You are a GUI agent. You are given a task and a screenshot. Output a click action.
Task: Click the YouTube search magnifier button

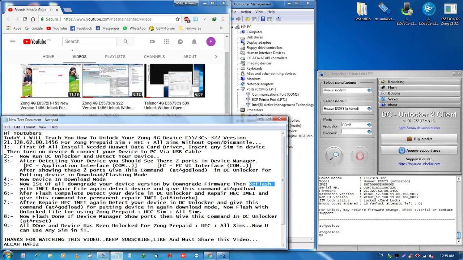(x=126, y=42)
